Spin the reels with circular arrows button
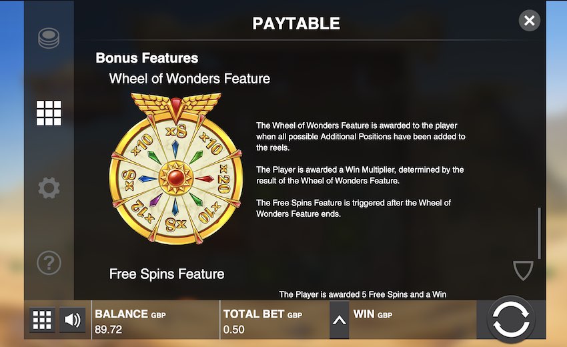Image resolution: width=567 pixels, height=347 pixels. [510, 320]
